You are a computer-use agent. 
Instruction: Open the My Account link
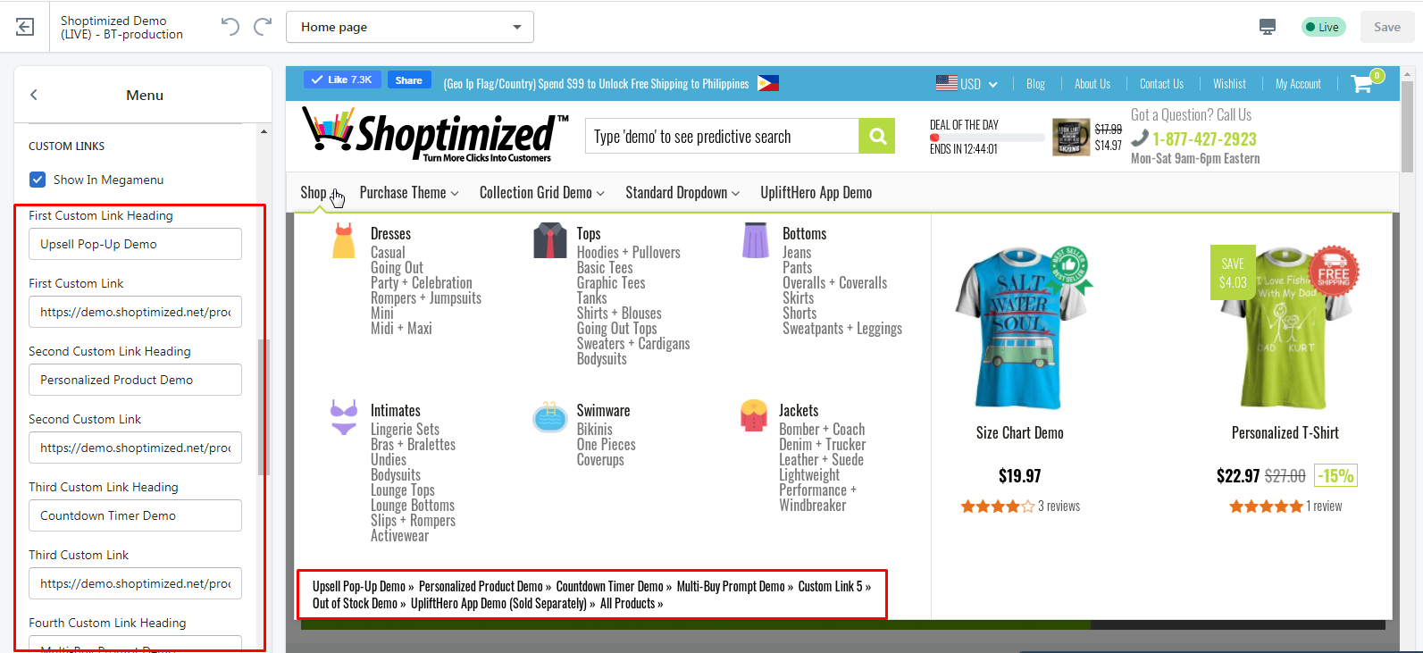click(1298, 83)
